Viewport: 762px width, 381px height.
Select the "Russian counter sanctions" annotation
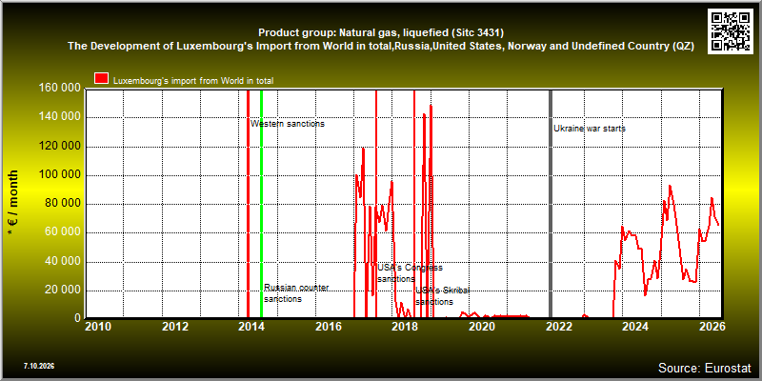click(296, 293)
